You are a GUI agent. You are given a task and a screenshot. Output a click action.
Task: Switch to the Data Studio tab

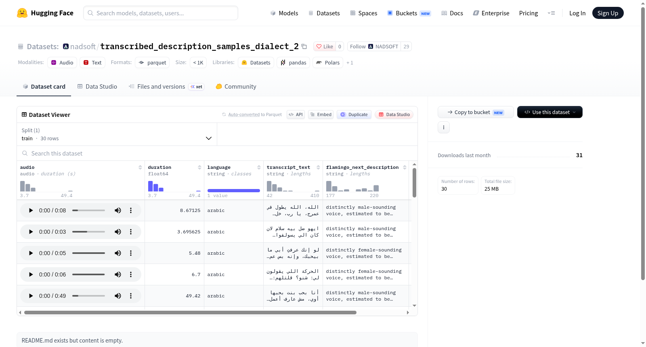(97, 87)
